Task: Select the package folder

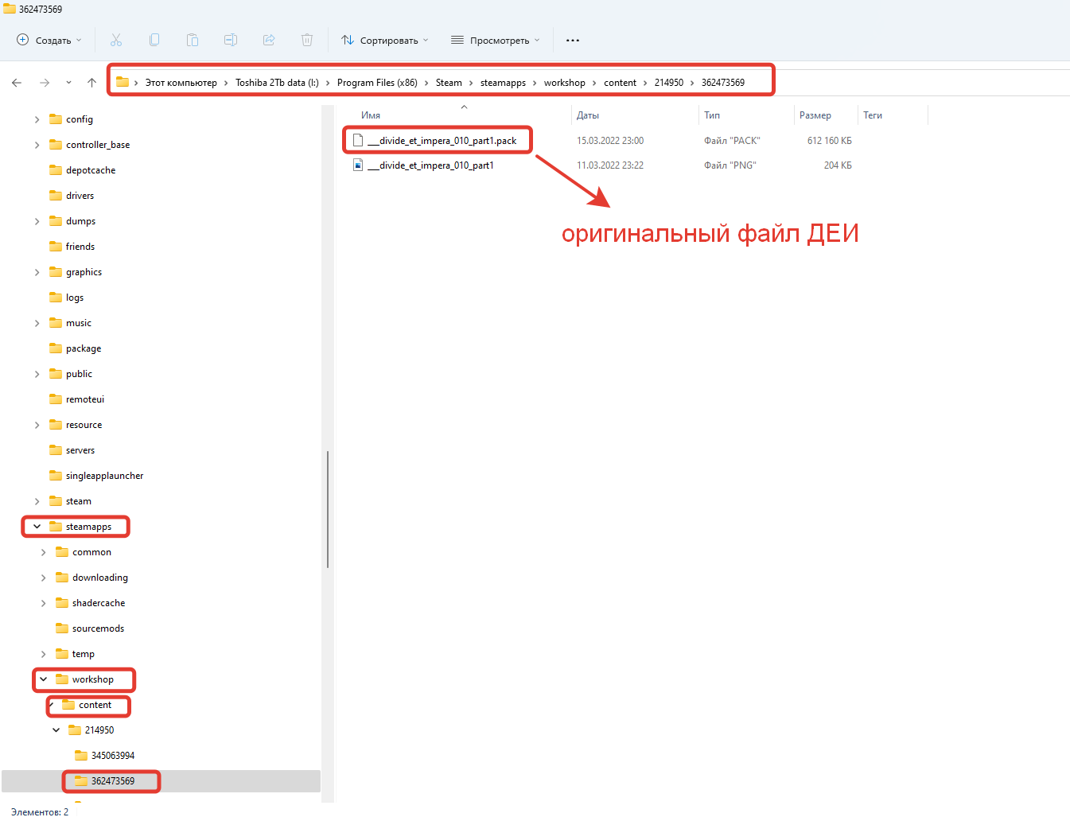Action: point(84,348)
